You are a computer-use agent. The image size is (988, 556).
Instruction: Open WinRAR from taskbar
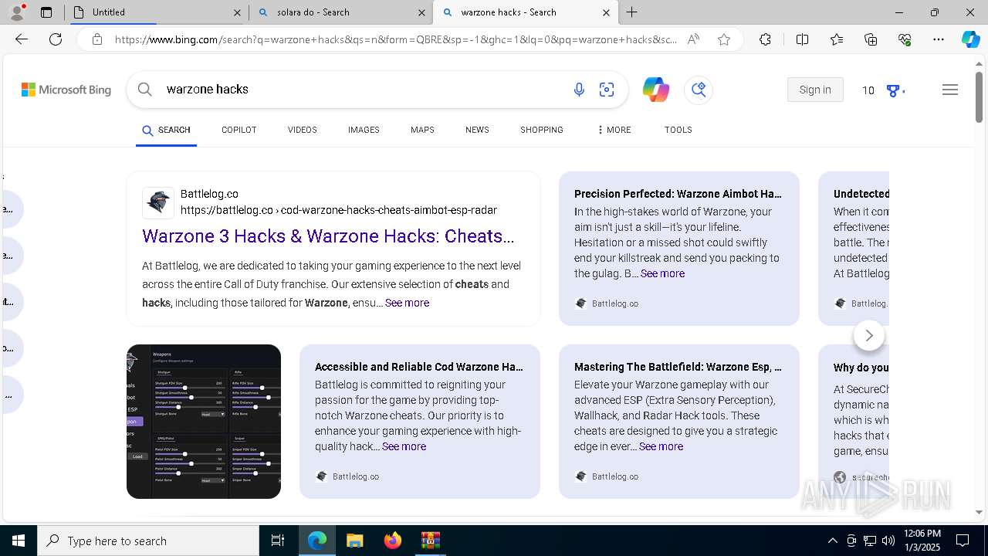[430, 541]
